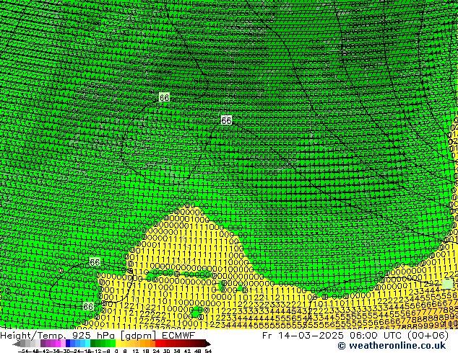Viewport: 458px width, 353px height.
Task: Click the [gdpm] unit label
Action: (139, 336)
